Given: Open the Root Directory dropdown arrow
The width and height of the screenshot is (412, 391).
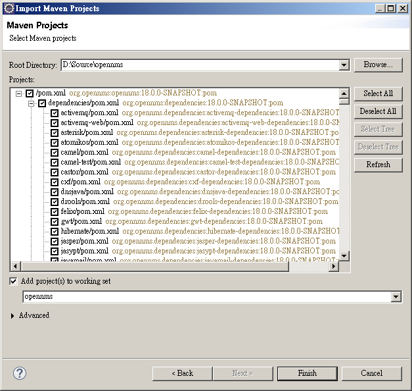Looking at the screenshot, I should coord(344,65).
